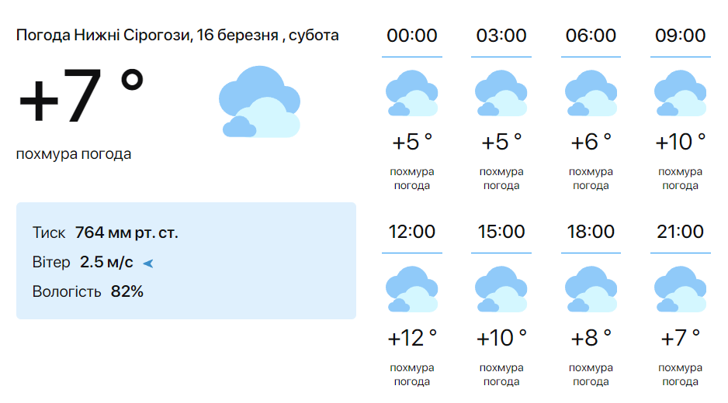Click the blue wind direction arrow
The width and height of the screenshot is (728, 403).
point(148,263)
